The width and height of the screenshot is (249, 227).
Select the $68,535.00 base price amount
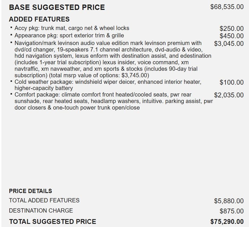click(227, 7)
